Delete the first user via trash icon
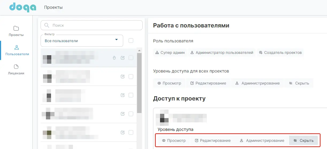The image size is (327, 149). click(x=114, y=58)
